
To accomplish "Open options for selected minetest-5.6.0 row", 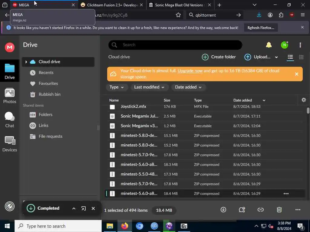I will click(286, 194).
